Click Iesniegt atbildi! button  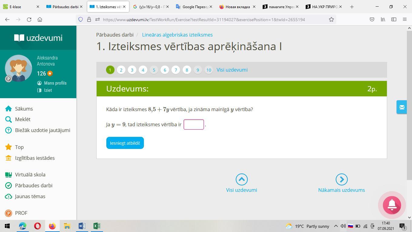click(125, 143)
